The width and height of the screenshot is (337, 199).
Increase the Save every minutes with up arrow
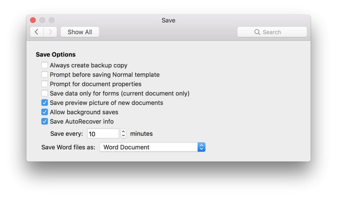tap(124, 131)
